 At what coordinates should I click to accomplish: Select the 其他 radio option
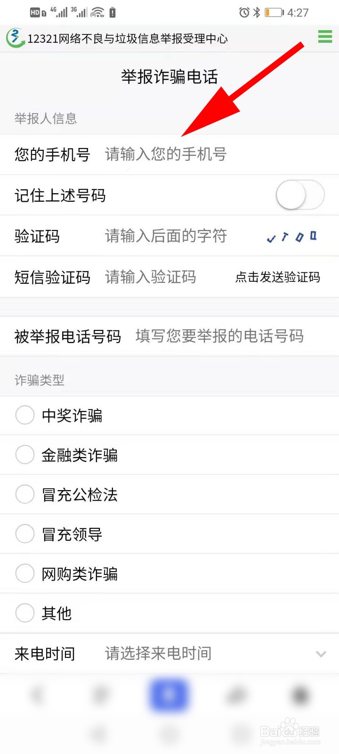[x=25, y=613]
